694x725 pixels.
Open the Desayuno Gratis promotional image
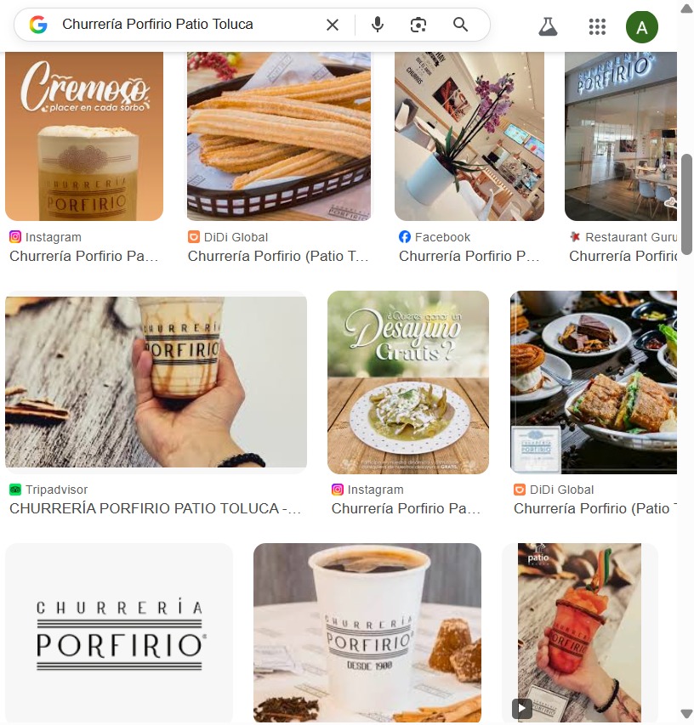408,382
